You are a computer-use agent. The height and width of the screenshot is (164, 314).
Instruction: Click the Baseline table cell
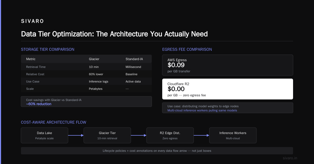point(131,74)
